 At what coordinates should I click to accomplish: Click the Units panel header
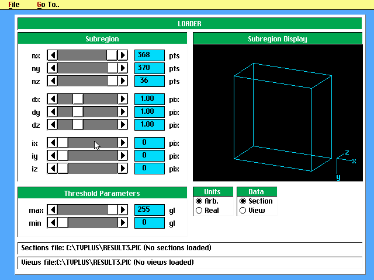coord(213,192)
